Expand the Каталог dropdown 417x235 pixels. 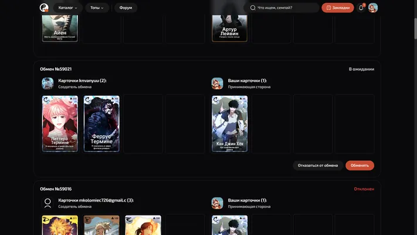click(x=68, y=8)
